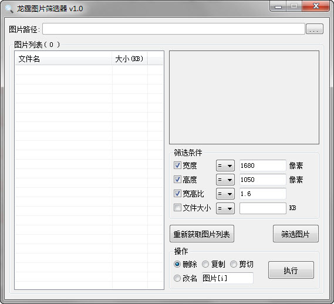Viewport: 334px width, 304px height.
Task: Click the empty file size KB field
Action: click(262, 208)
